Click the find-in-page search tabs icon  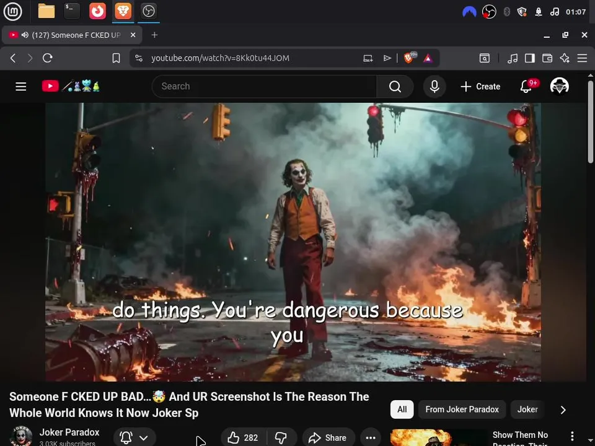coord(485,58)
